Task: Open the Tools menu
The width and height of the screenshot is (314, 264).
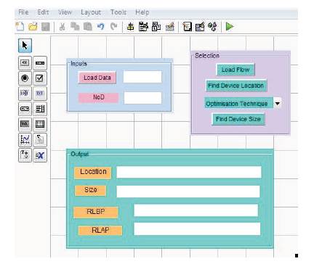Action: tap(118, 12)
